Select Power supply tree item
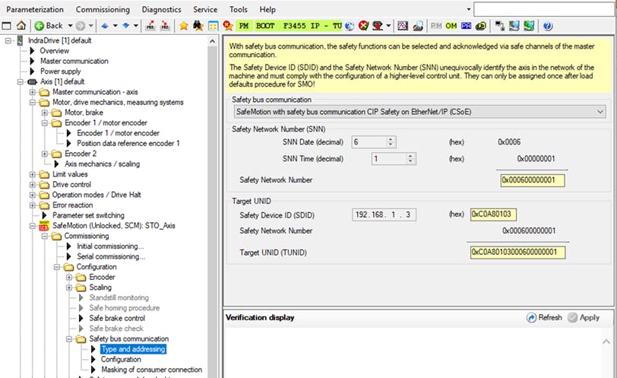This screenshot has width=617, height=378. tap(60, 71)
